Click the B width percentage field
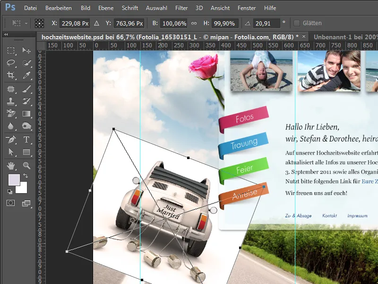The image size is (378, 284). point(174,23)
